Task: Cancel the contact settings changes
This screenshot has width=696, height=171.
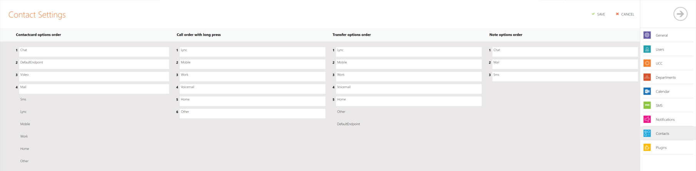Action: tap(625, 14)
